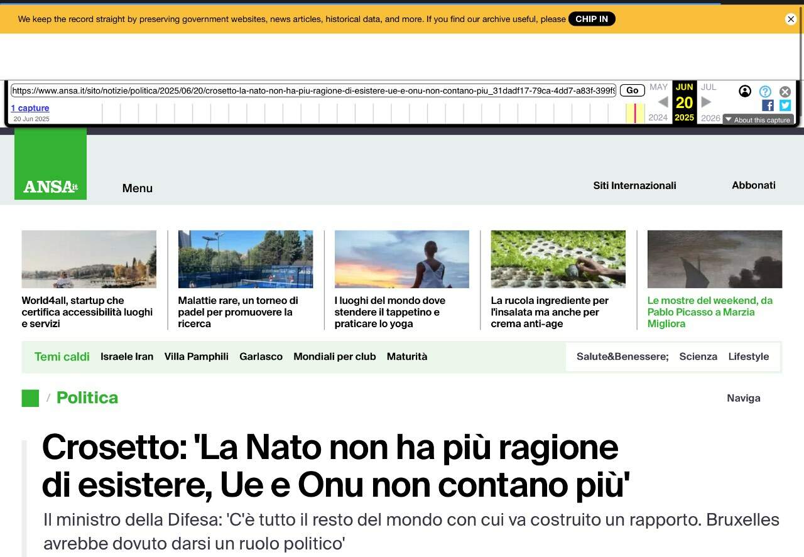Click the CHIP IN donation button
This screenshot has width=804, height=557.
pos(592,19)
